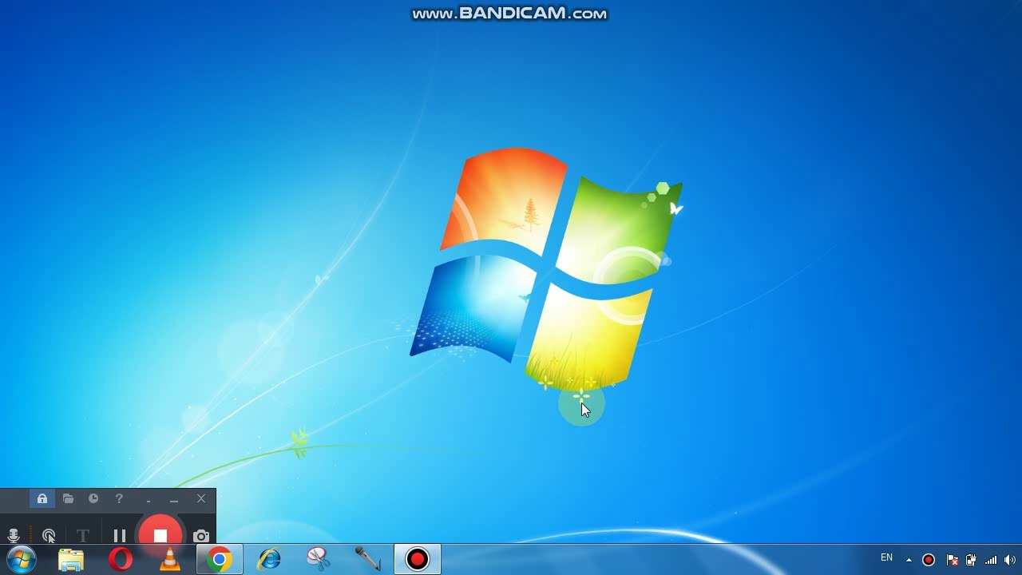
Task: Open the microphone app on the taskbar
Action: [368, 560]
